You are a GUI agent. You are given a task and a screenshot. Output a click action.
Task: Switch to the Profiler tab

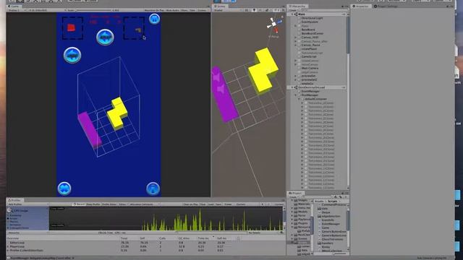(x=14, y=200)
